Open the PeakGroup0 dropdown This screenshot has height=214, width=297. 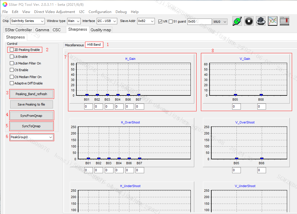[32, 137]
